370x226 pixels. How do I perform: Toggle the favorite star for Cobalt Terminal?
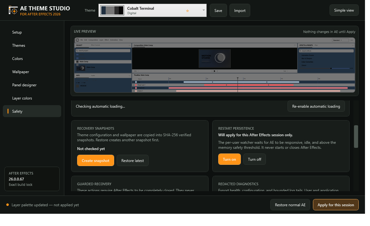pos(188,11)
